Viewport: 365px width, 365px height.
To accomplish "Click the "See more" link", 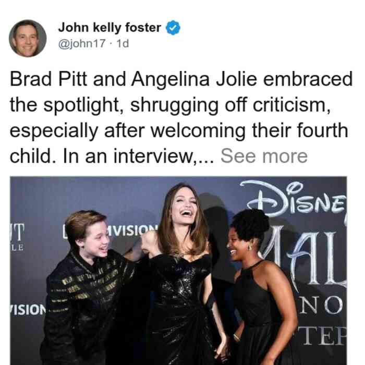I will tap(264, 156).
